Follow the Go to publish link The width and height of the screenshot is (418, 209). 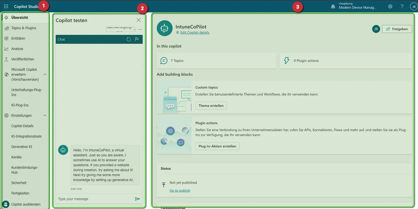tap(180, 190)
